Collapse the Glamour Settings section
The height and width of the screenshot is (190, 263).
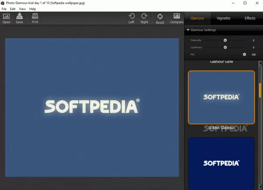tap(188, 30)
